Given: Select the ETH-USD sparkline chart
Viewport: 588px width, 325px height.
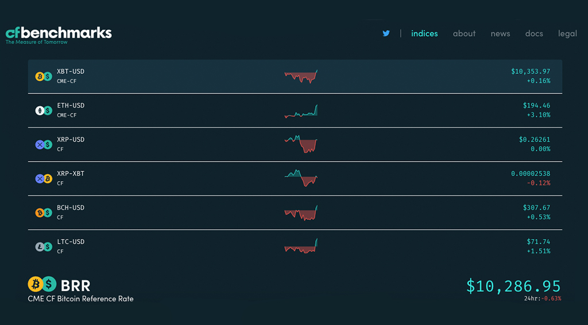Looking at the screenshot, I should pyautogui.click(x=301, y=111).
